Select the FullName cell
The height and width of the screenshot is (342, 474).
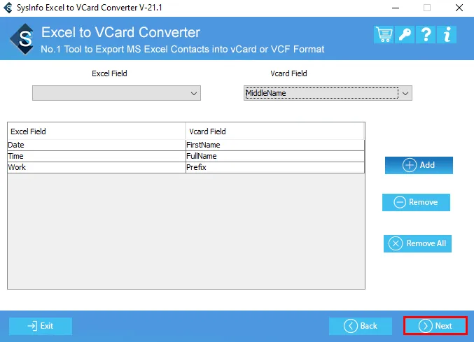pos(275,156)
